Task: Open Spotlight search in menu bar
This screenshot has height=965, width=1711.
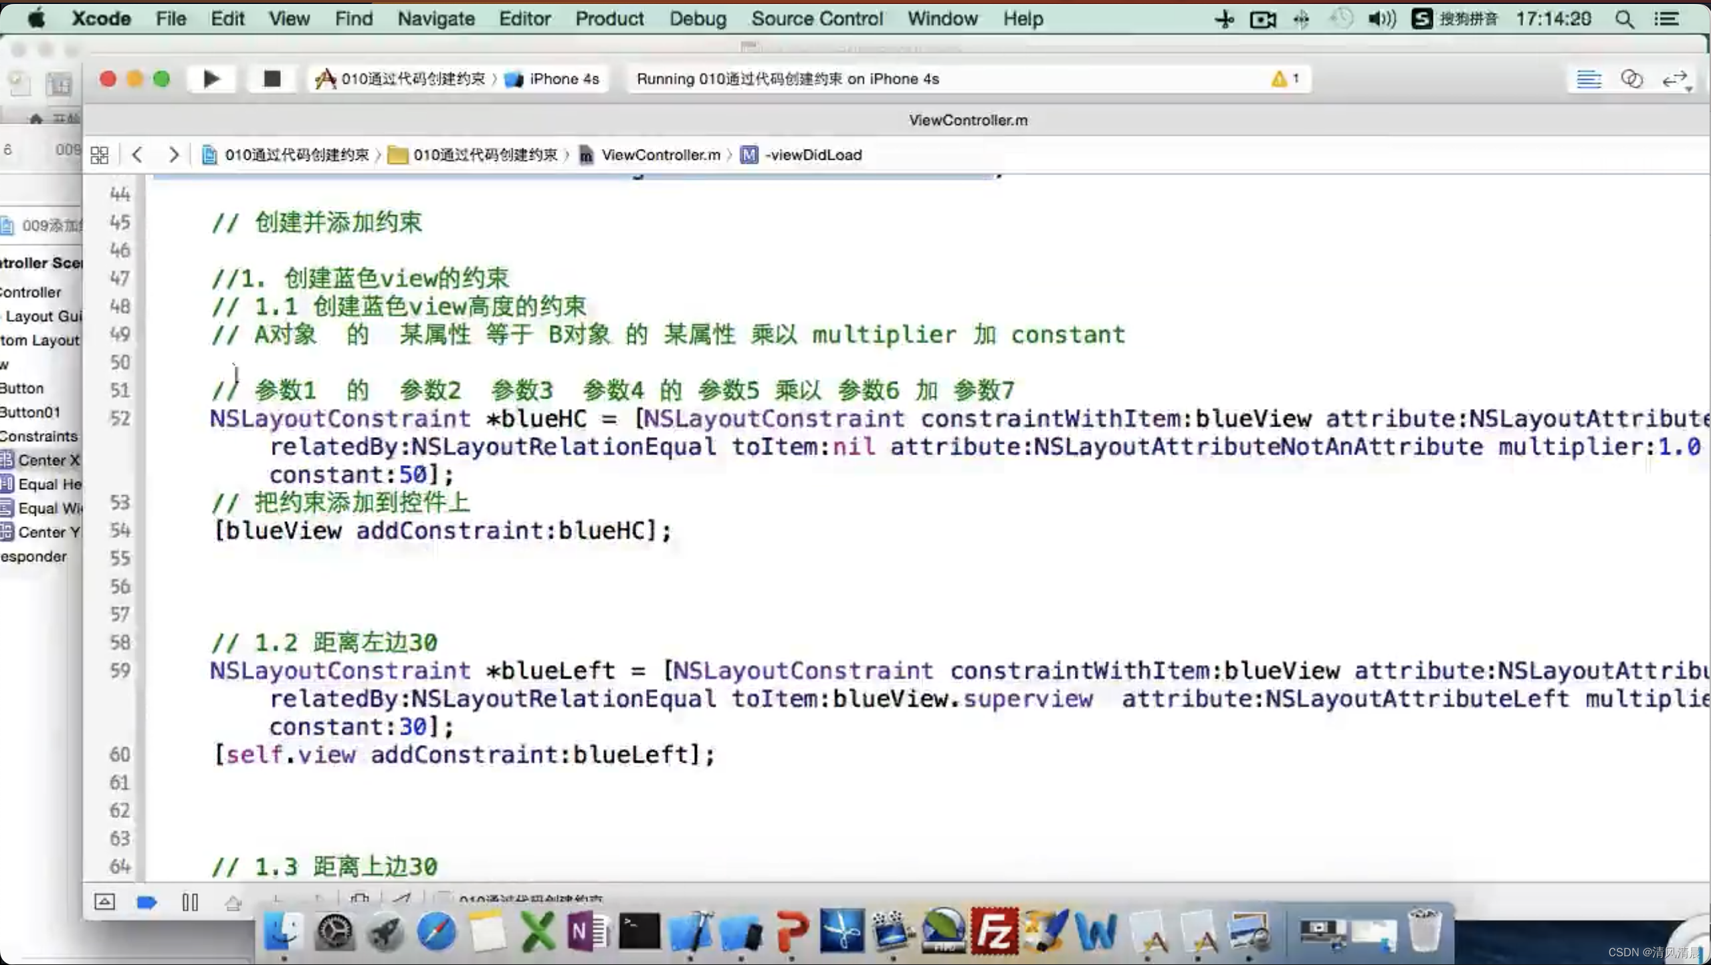Action: tap(1625, 19)
